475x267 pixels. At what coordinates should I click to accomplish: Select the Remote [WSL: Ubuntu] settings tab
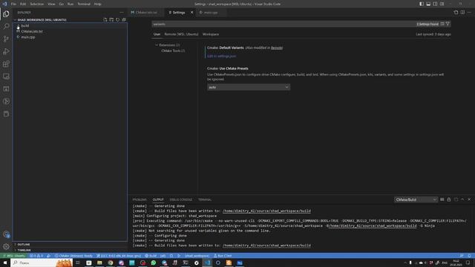pos(181,34)
